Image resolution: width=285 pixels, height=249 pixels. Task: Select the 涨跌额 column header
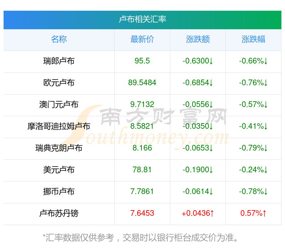(x=198, y=39)
